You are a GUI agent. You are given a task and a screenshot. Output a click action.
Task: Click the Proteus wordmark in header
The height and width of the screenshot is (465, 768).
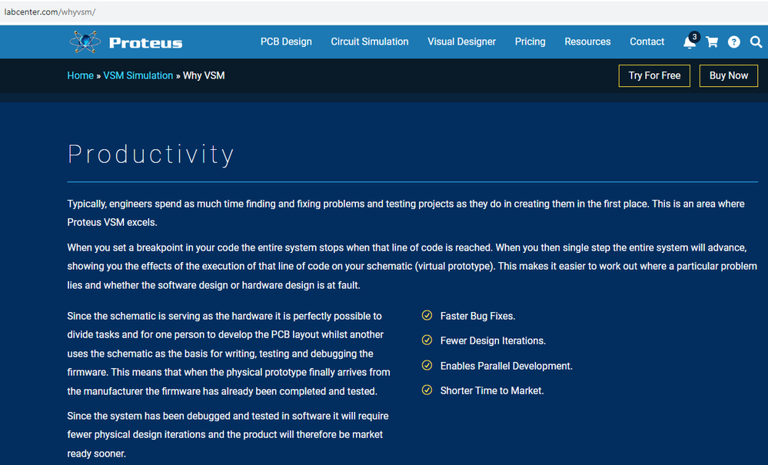(x=145, y=43)
